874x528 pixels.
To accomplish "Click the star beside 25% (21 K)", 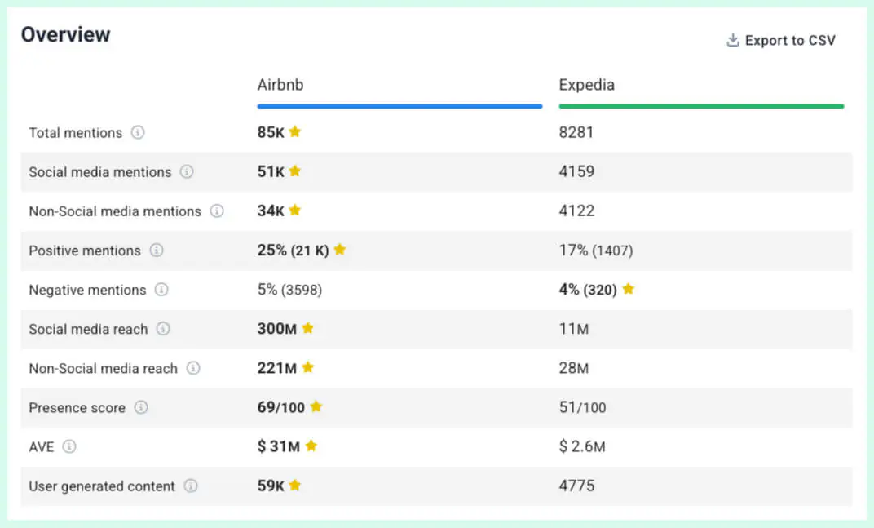I will point(339,250).
